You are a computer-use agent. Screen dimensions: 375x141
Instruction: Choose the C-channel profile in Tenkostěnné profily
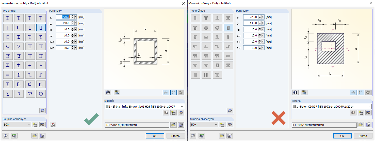click(8, 37)
